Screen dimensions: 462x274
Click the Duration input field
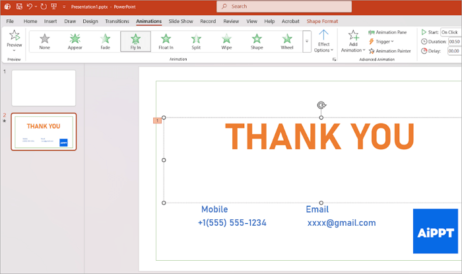click(450, 42)
